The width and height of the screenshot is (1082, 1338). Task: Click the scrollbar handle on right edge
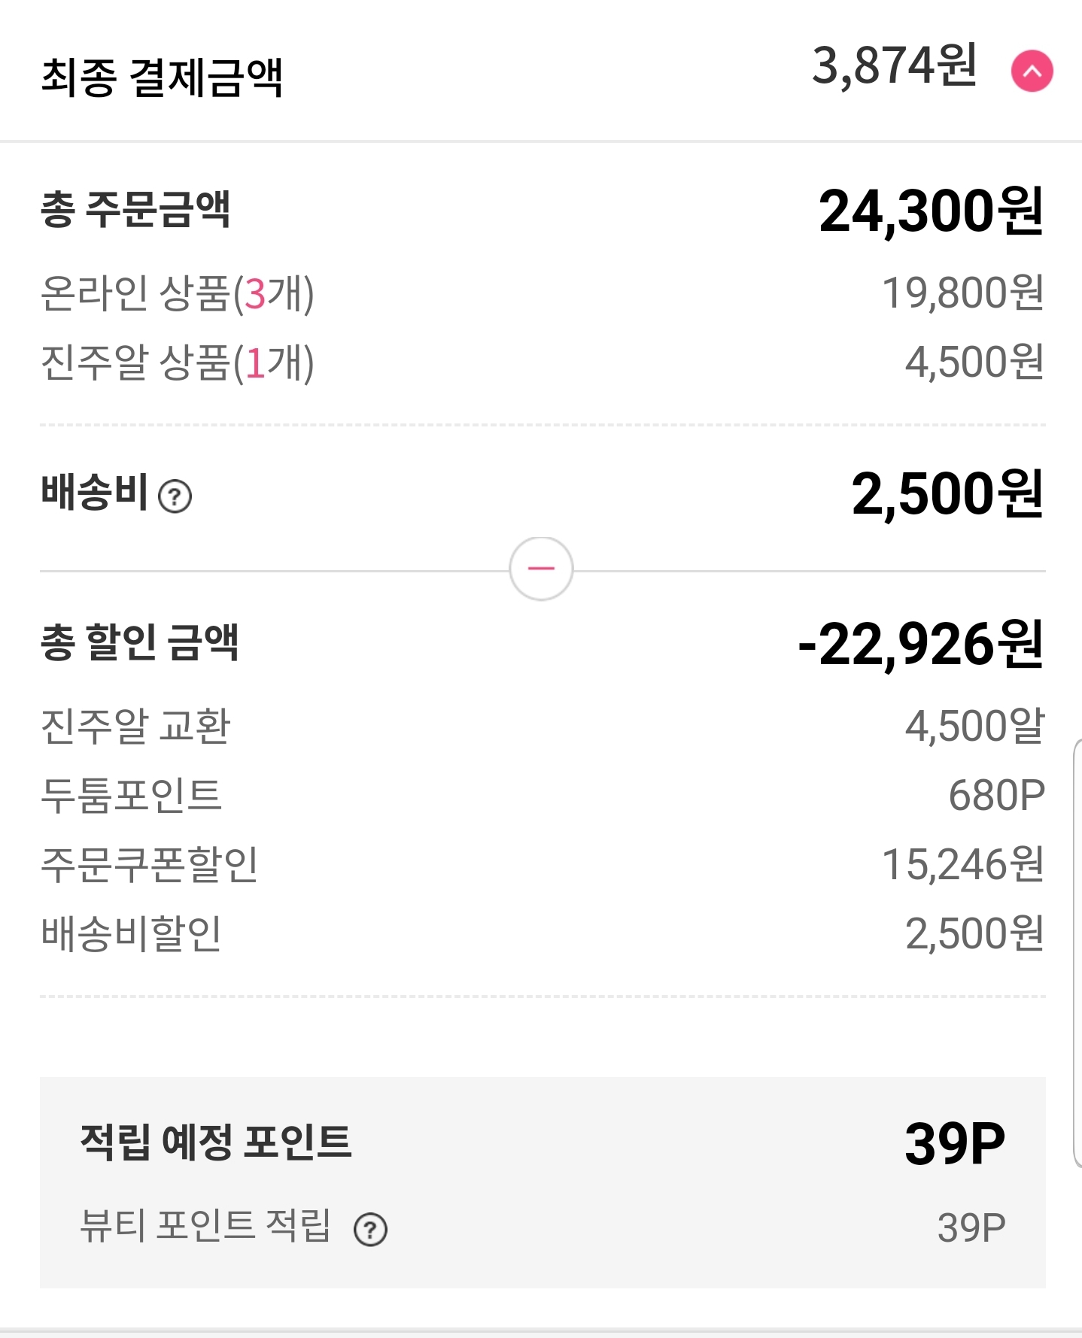[x=1077, y=951]
